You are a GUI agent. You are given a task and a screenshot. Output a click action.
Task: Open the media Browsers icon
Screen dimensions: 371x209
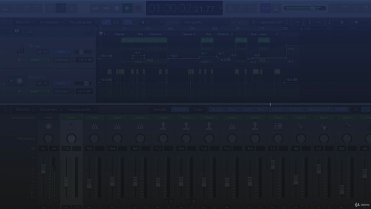(x=366, y=8)
